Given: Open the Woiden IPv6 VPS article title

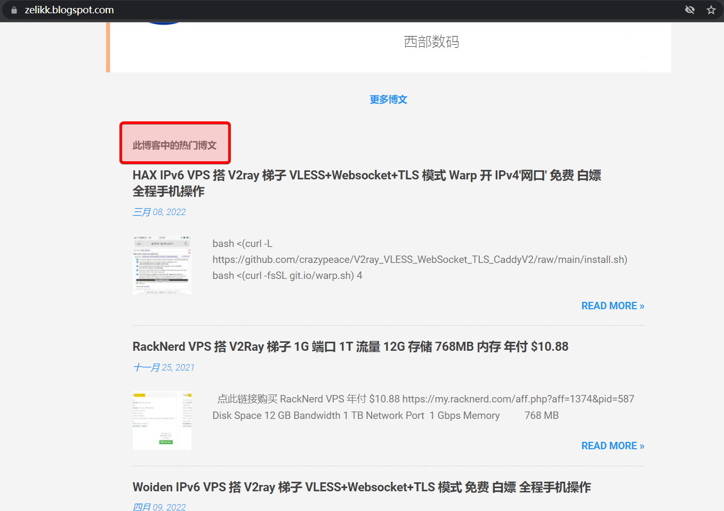Looking at the screenshot, I should pyautogui.click(x=361, y=487).
